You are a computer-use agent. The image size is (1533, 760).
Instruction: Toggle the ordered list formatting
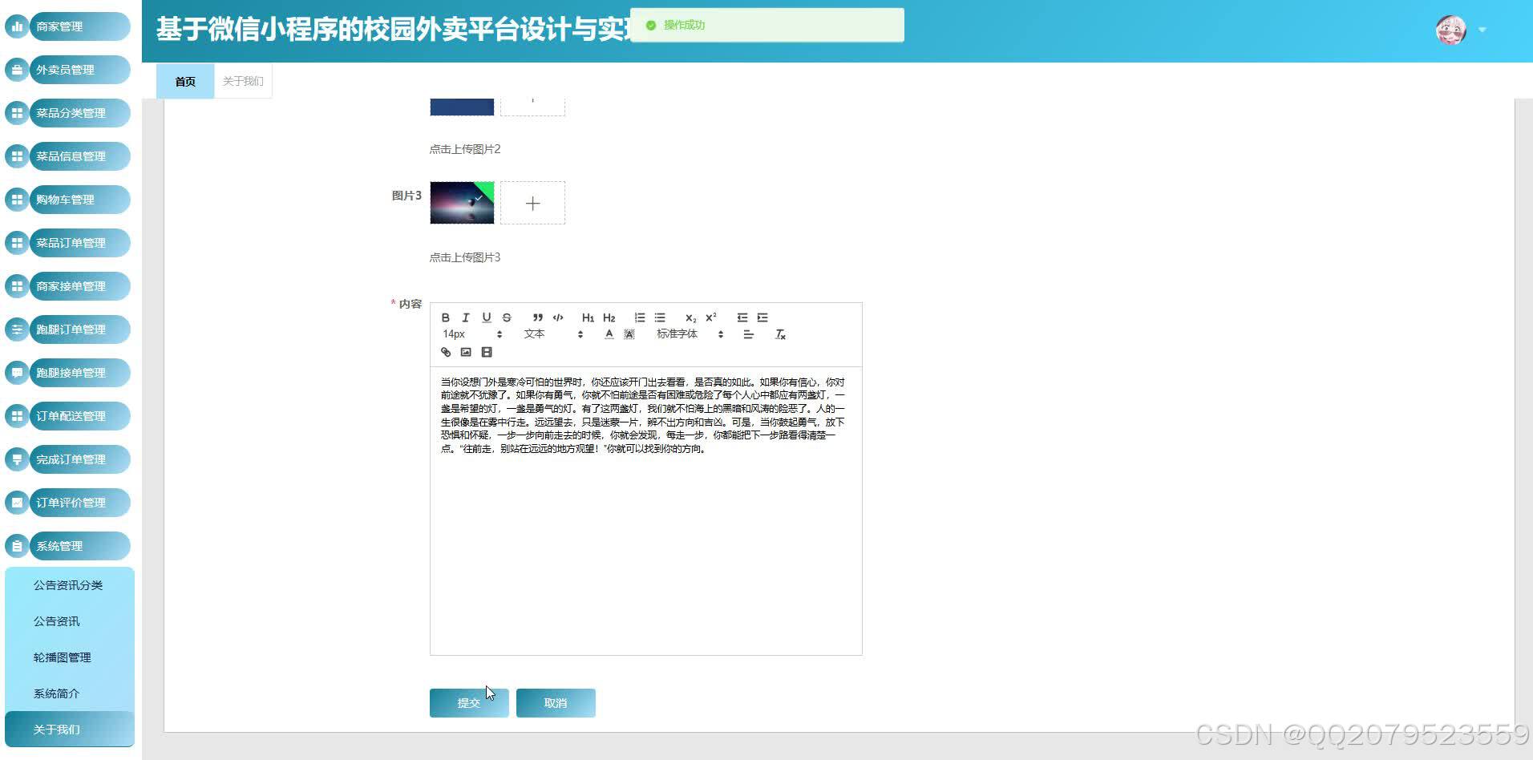coord(639,317)
